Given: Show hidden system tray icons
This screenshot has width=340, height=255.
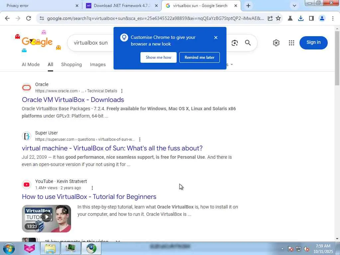Looking at the screenshot, I should 282,249.
